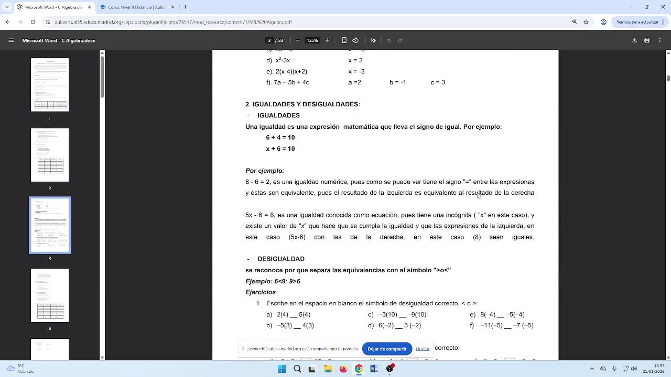Screen dimensions: 671x377
Task: Open the OBS Studio taskbar icon
Action: point(389,369)
